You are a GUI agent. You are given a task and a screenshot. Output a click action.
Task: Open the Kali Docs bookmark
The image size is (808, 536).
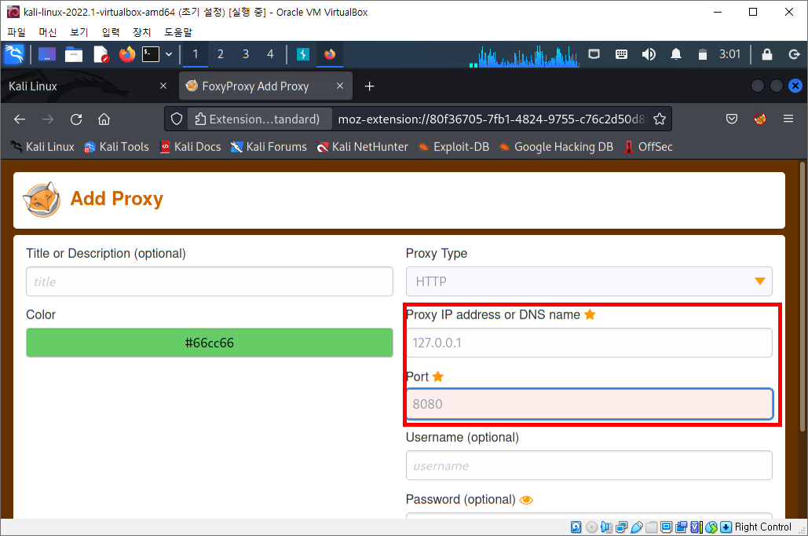[x=190, y=147]
